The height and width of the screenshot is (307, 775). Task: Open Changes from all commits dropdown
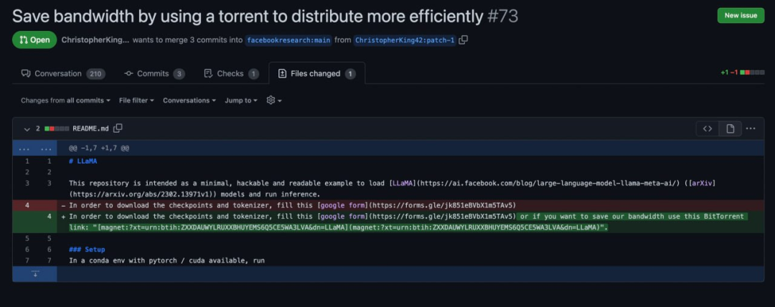[65, 100]
